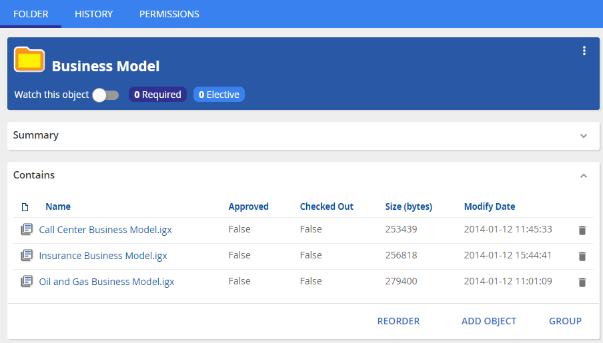Select the Folder tab
Viewport: 603px width, 343px height.
tap(31, 14)
